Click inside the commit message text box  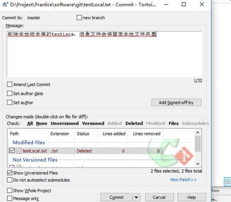point(105,54)
